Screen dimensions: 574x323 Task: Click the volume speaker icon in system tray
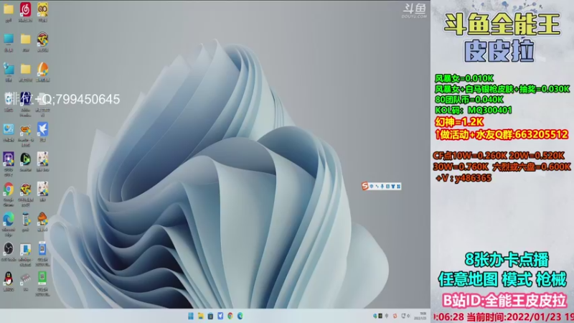point(408,316)
